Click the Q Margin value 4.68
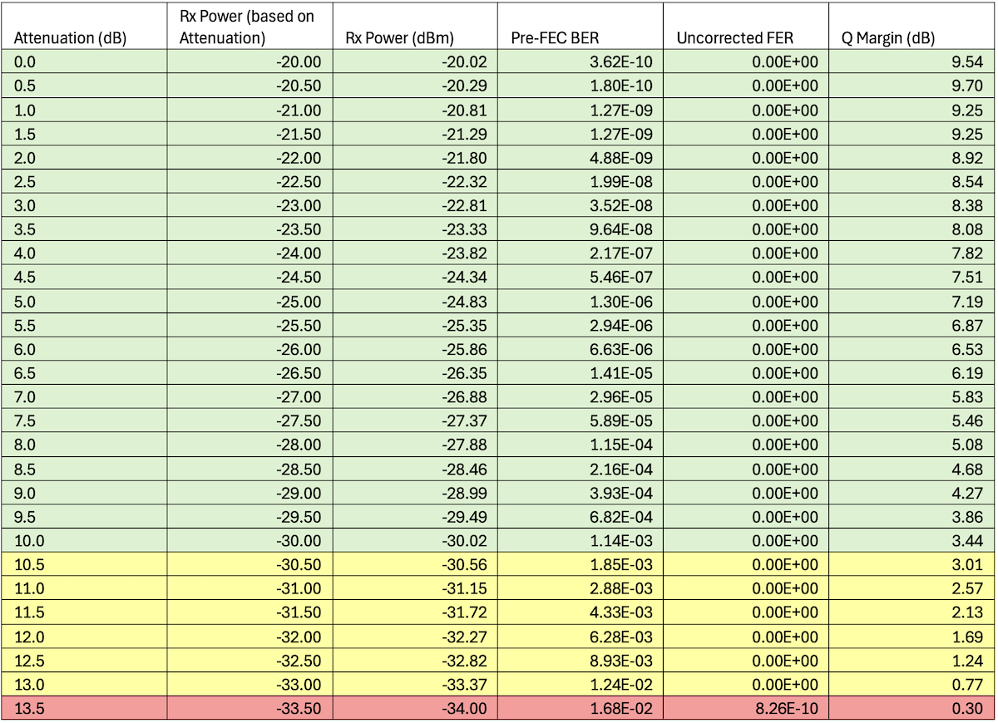The height and width of the screenshot is (723, 998). tap(912, 470)
